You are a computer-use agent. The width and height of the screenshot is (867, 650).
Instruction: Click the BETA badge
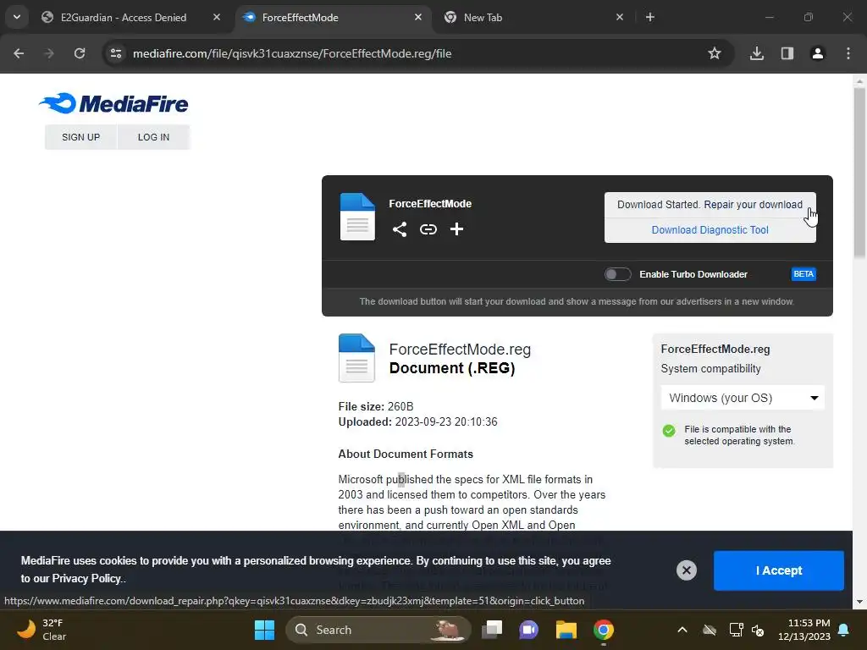pos(803,274)
